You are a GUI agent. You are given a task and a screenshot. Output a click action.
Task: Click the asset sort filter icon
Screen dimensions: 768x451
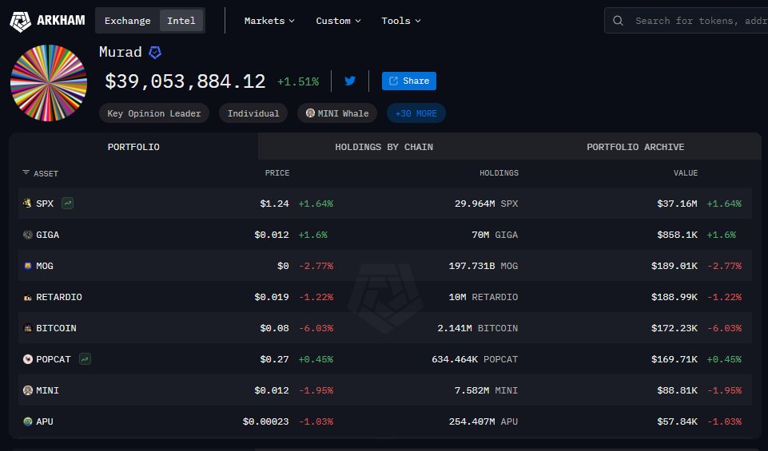26,172
